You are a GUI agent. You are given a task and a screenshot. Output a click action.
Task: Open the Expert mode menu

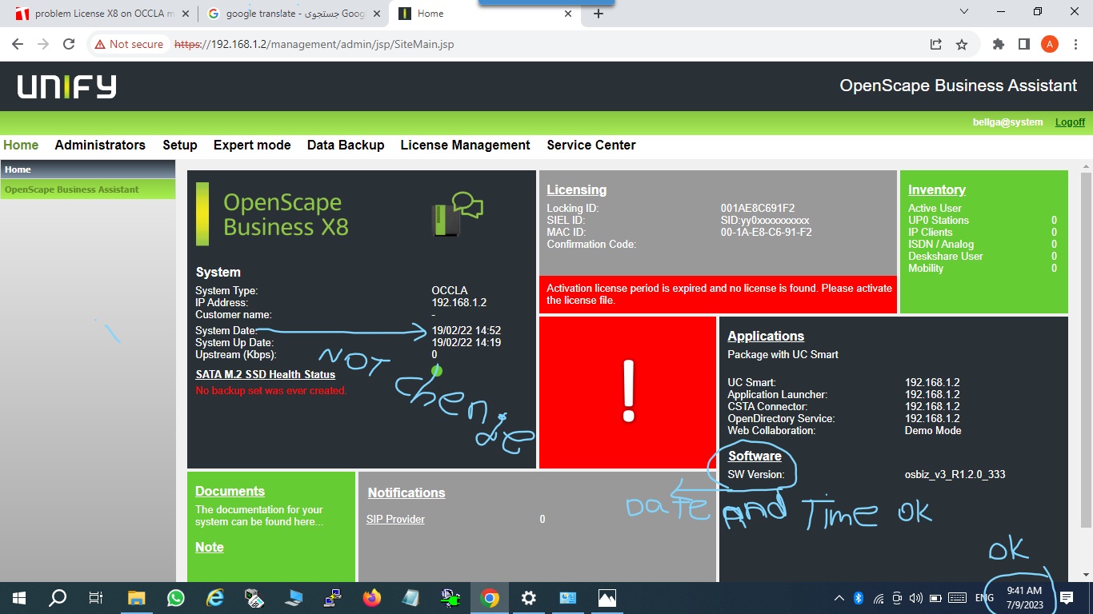click(252, 145)
